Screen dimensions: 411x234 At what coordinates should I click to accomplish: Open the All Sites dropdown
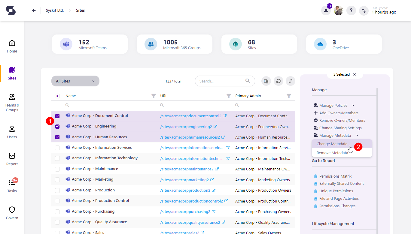(x=75, y=81)
